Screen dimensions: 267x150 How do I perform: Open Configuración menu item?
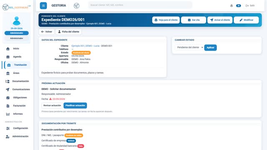click(x=20, y=128)
